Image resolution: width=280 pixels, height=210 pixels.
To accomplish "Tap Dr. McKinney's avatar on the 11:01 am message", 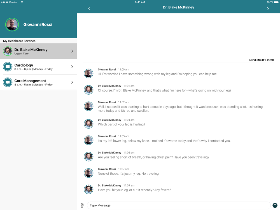I will coord(88,90).
